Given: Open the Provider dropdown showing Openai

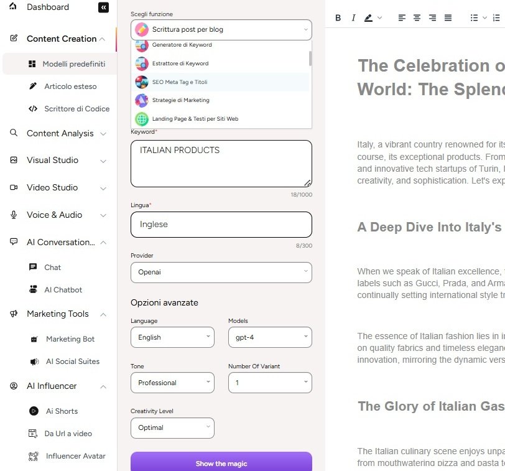Looking at the screenshot, I should [221, 272].
